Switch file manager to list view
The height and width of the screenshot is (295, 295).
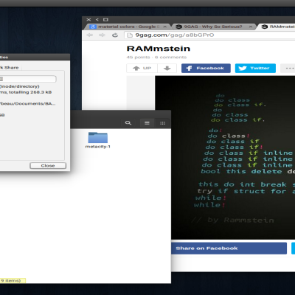(147, 123)
